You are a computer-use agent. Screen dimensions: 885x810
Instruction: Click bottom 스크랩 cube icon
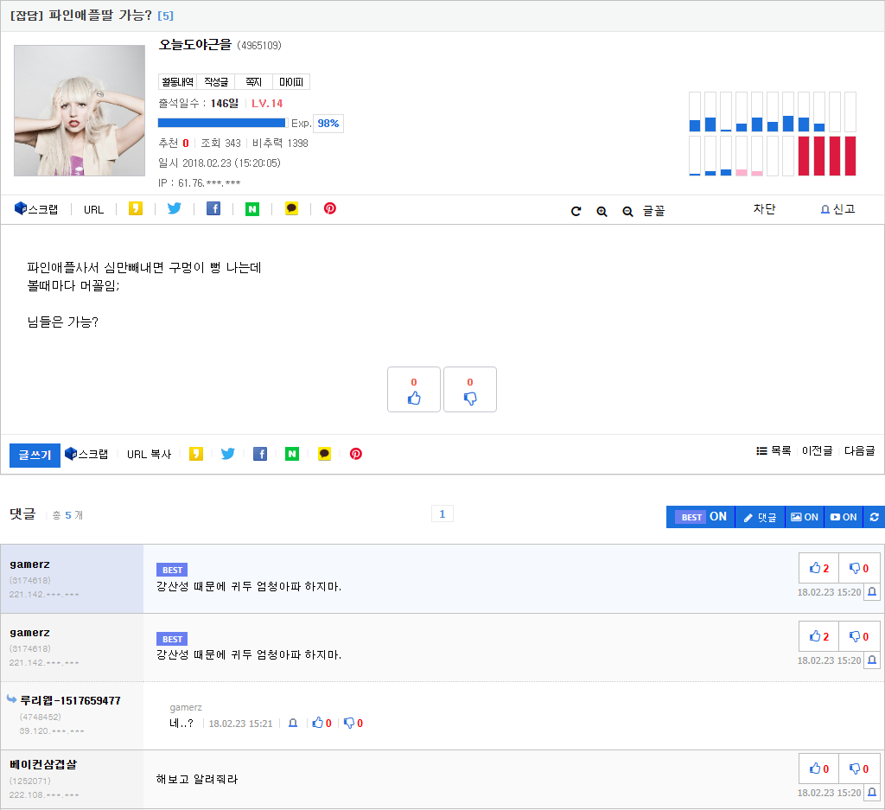71,453
